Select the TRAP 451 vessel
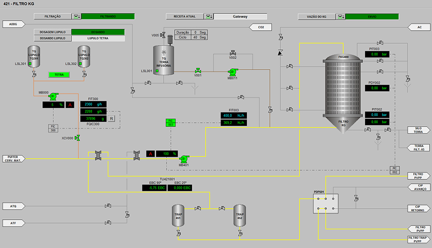Viewport: 432px width, 248px height. [178, 216]
